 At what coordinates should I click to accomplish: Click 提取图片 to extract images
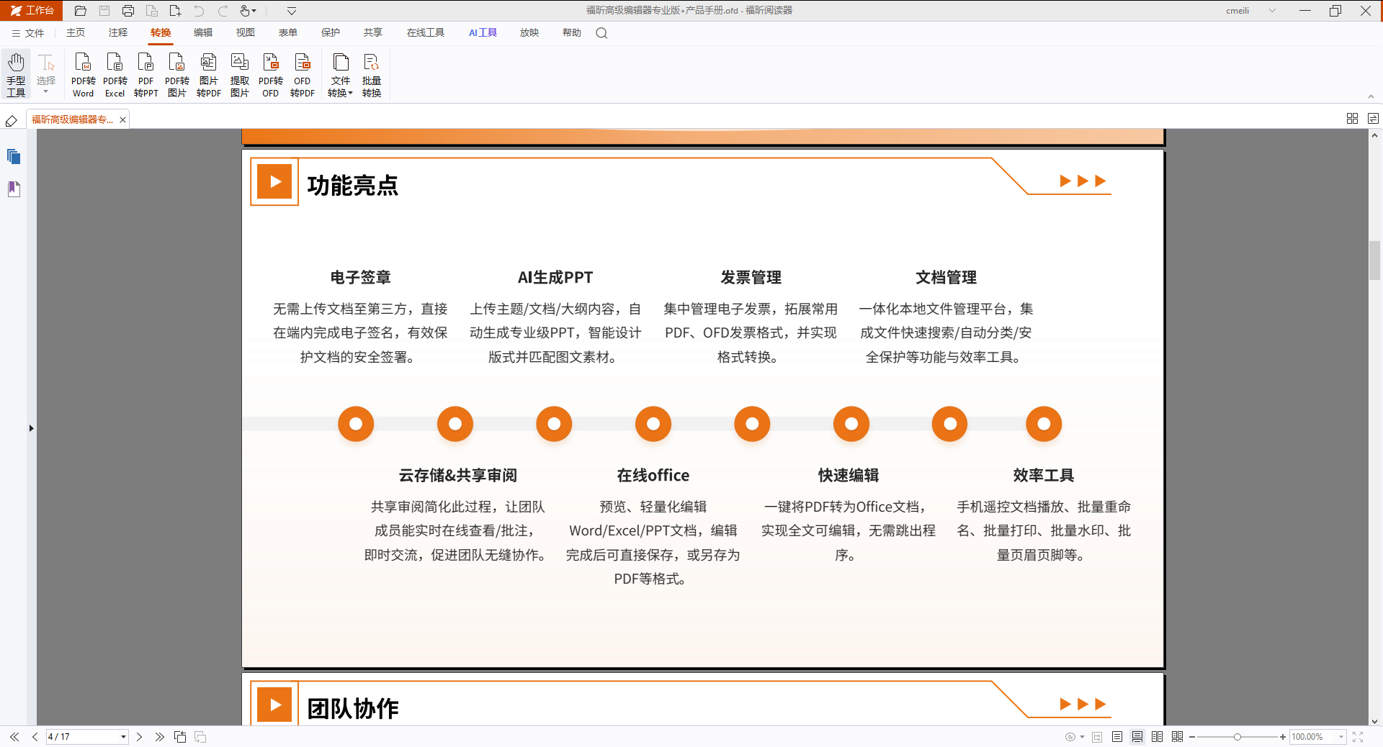pos(240,75)
